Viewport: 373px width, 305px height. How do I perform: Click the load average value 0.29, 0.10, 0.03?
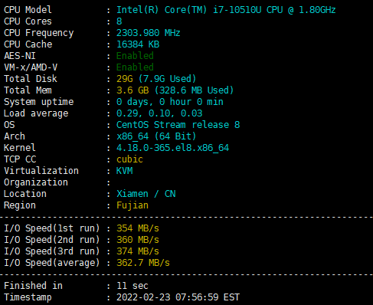coord(159,113)
